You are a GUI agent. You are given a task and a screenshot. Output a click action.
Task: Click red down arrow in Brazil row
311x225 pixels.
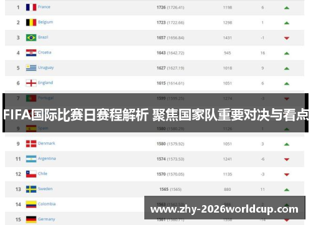(x=287, y=38)
